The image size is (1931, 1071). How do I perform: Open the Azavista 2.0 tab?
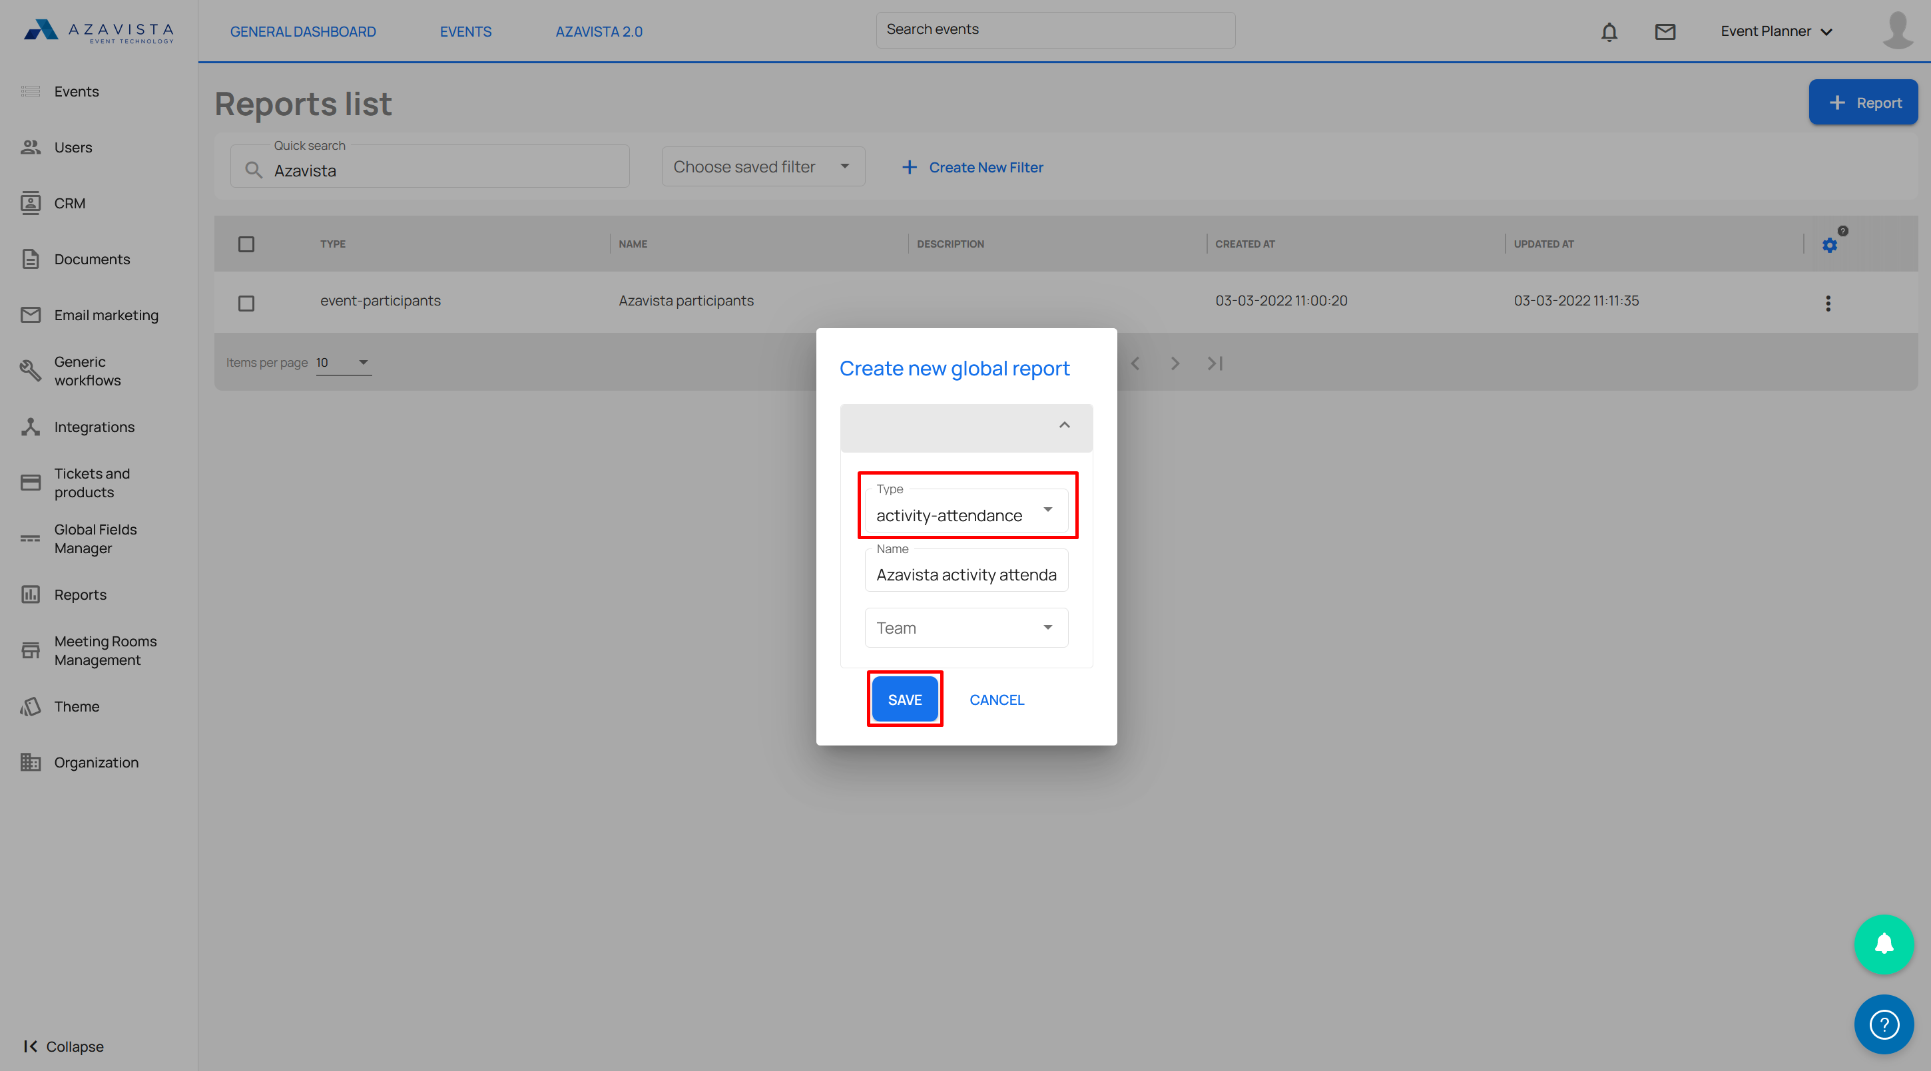tap(599, 31)
